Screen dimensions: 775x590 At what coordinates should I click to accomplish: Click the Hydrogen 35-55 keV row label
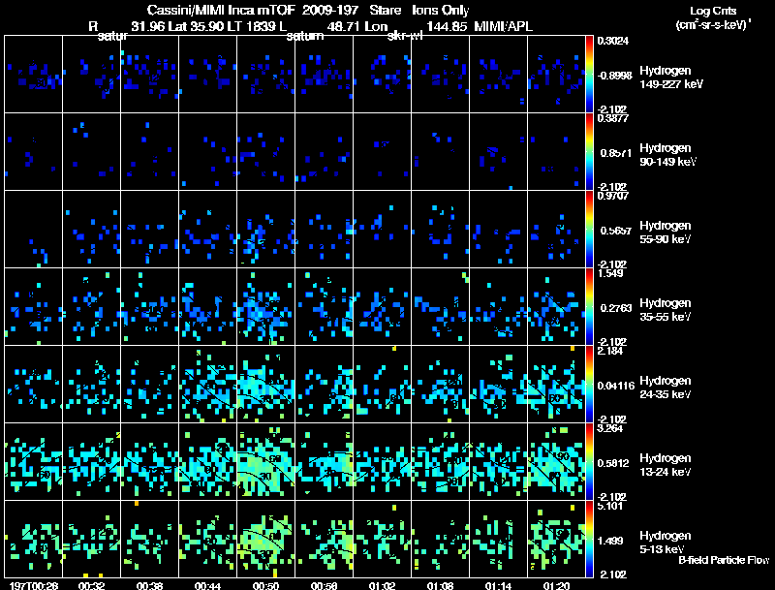point(666,310)
